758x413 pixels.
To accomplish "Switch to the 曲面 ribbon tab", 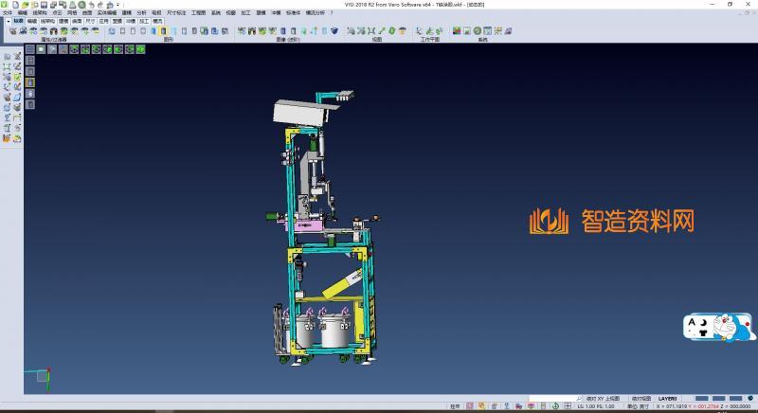I will pos(77,19).
